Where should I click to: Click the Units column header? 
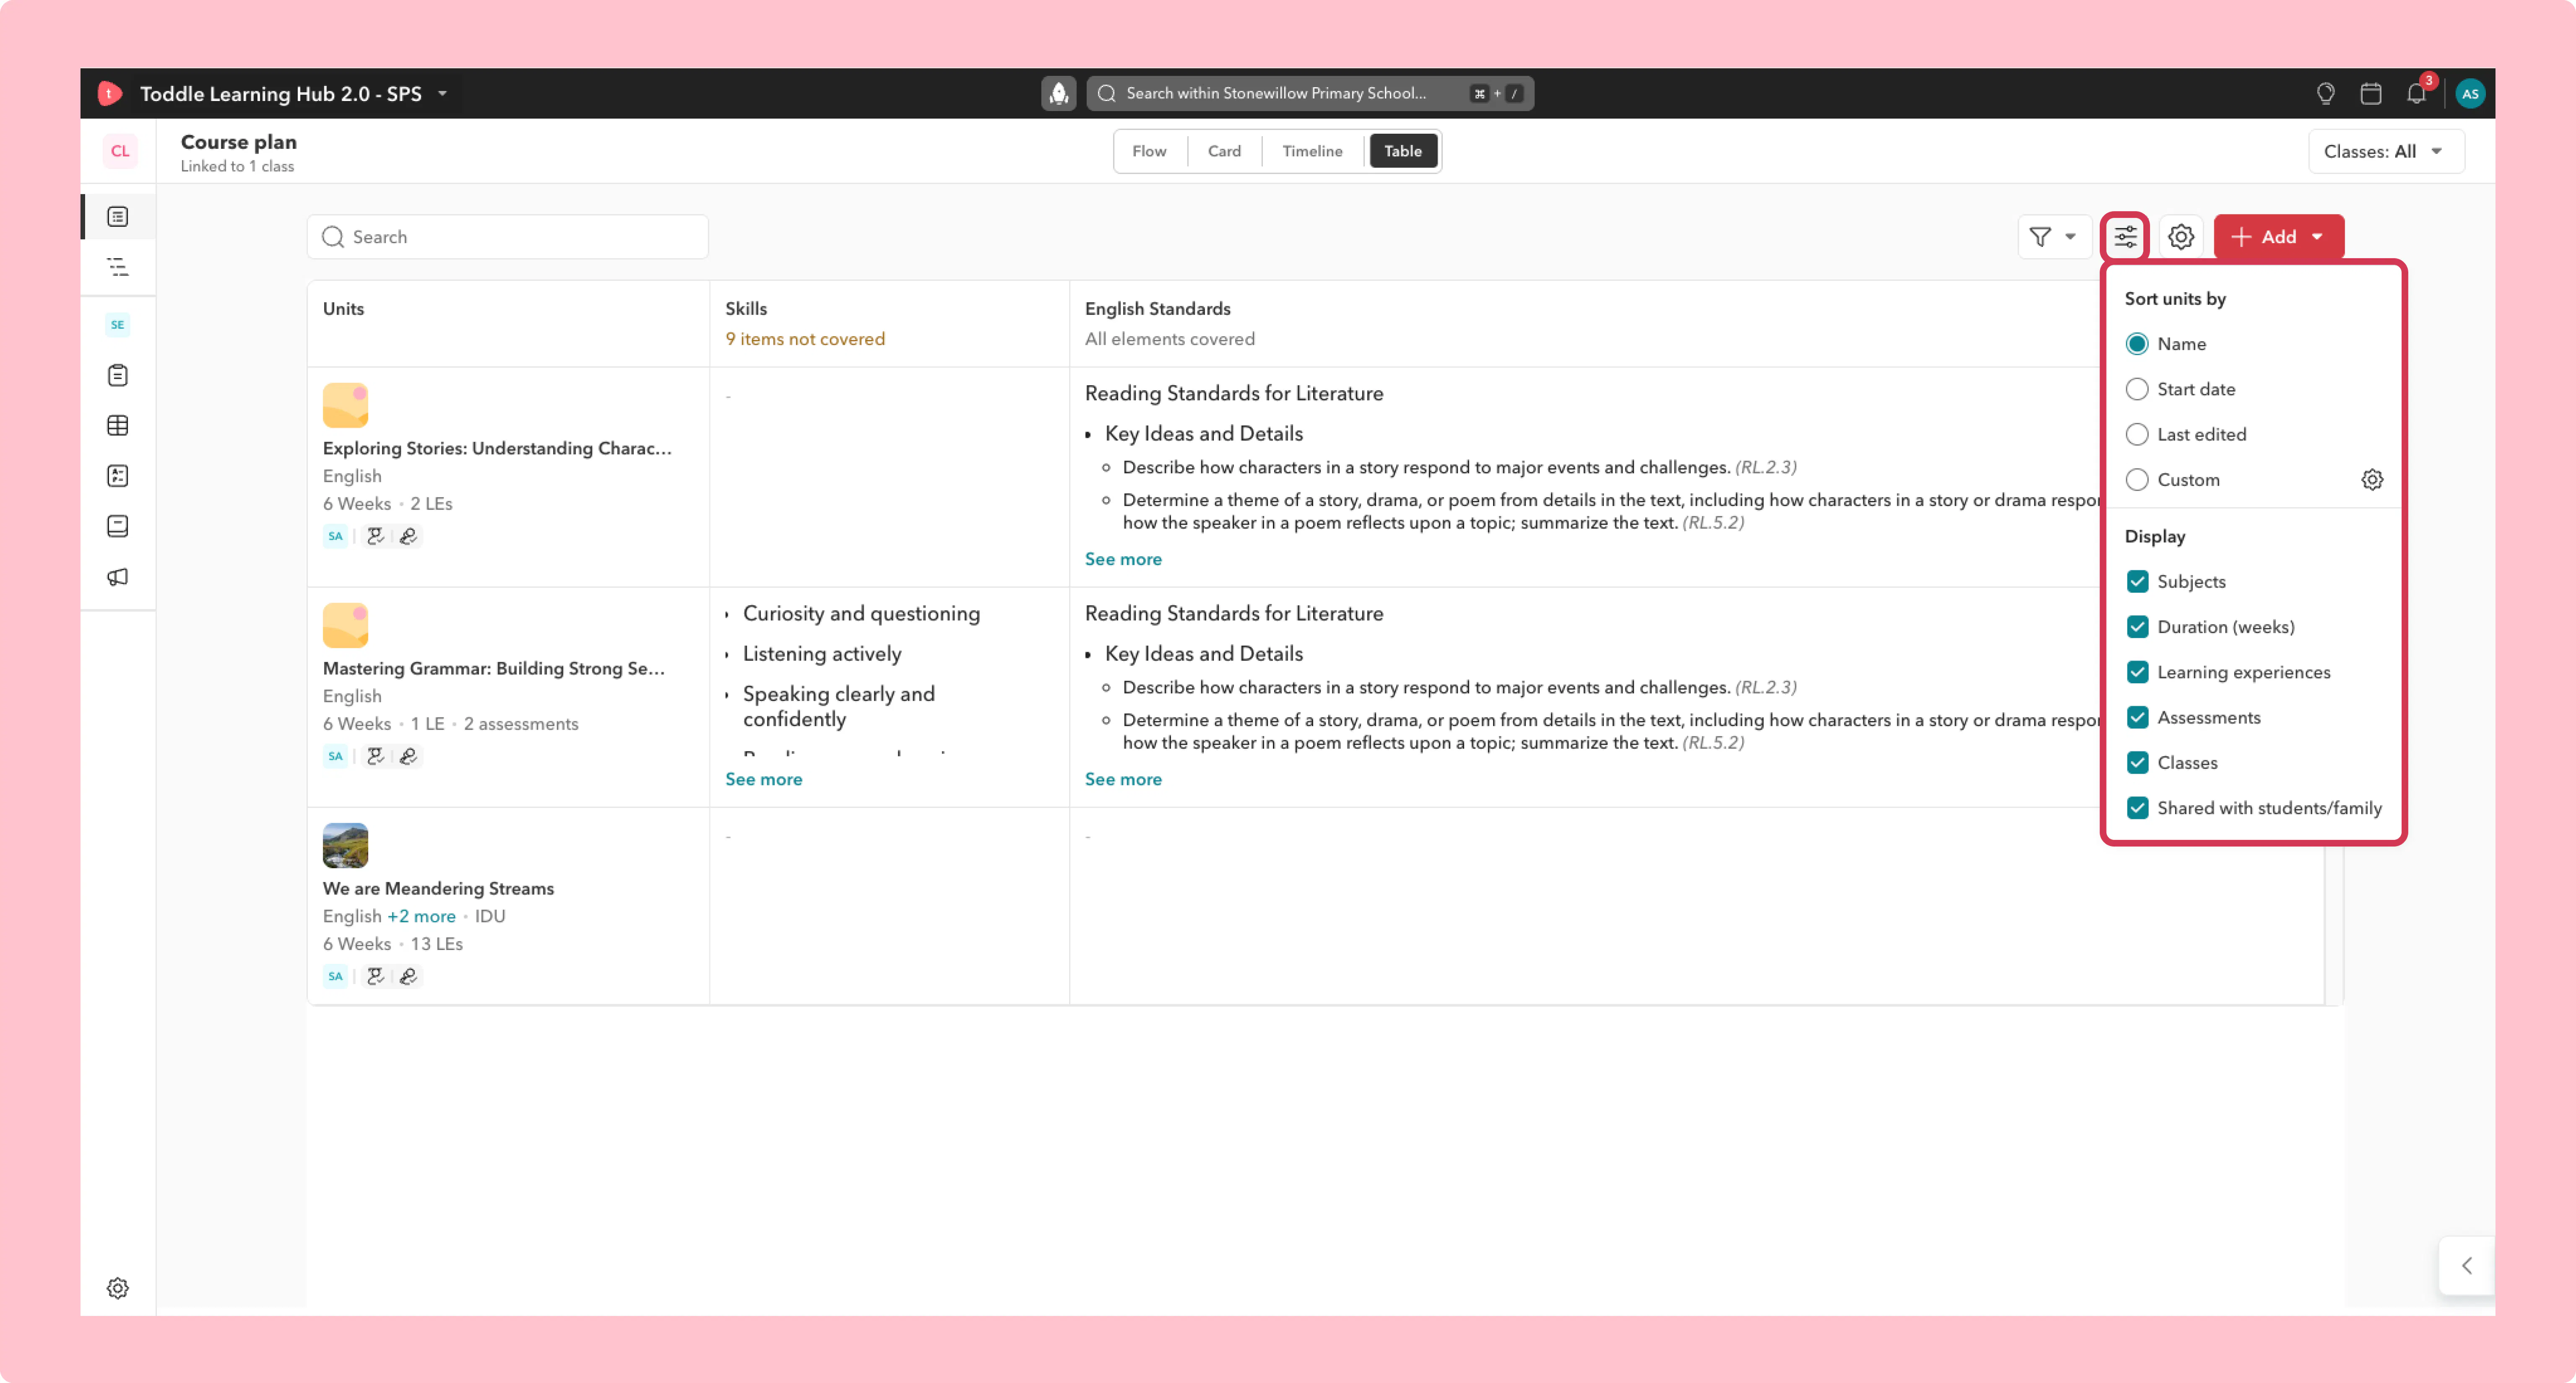[343, 309]
